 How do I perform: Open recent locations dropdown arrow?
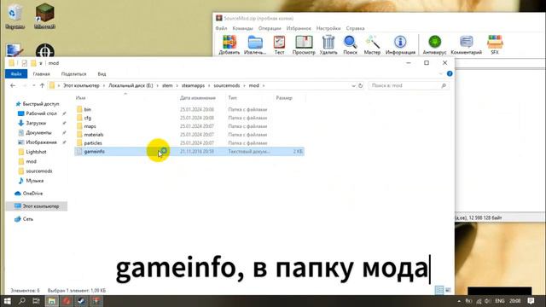(34, 85)
